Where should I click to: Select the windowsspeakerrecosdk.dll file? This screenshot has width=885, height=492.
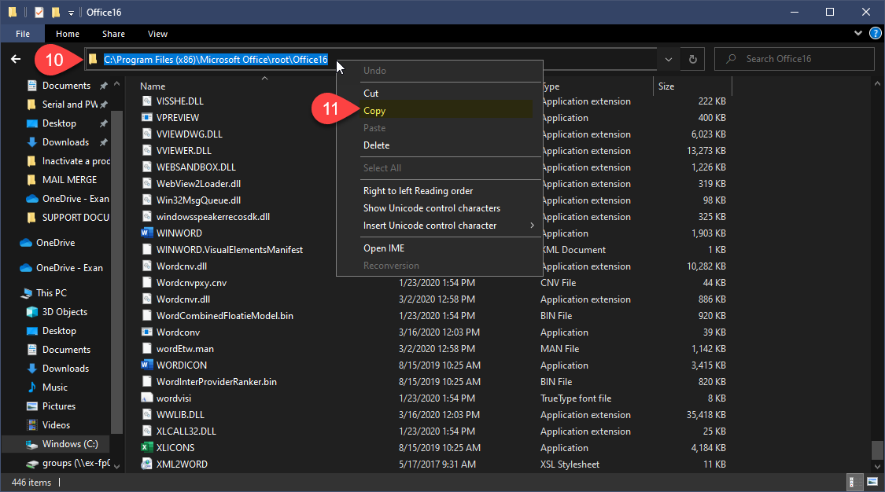pyautogui.click(x=212, y=217)
